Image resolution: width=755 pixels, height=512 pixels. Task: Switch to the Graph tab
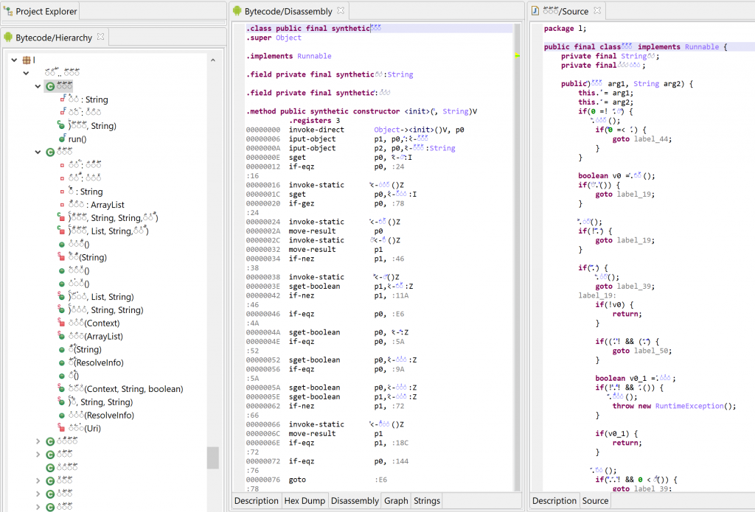click(396, 500)
